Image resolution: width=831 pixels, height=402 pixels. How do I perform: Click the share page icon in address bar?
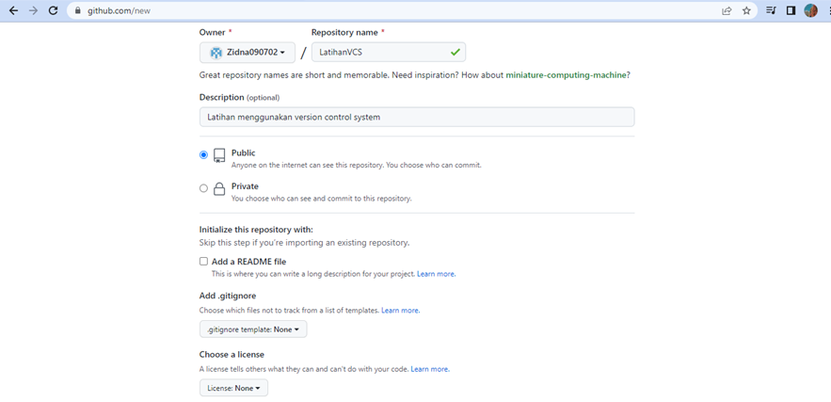[x=727, y=10]
